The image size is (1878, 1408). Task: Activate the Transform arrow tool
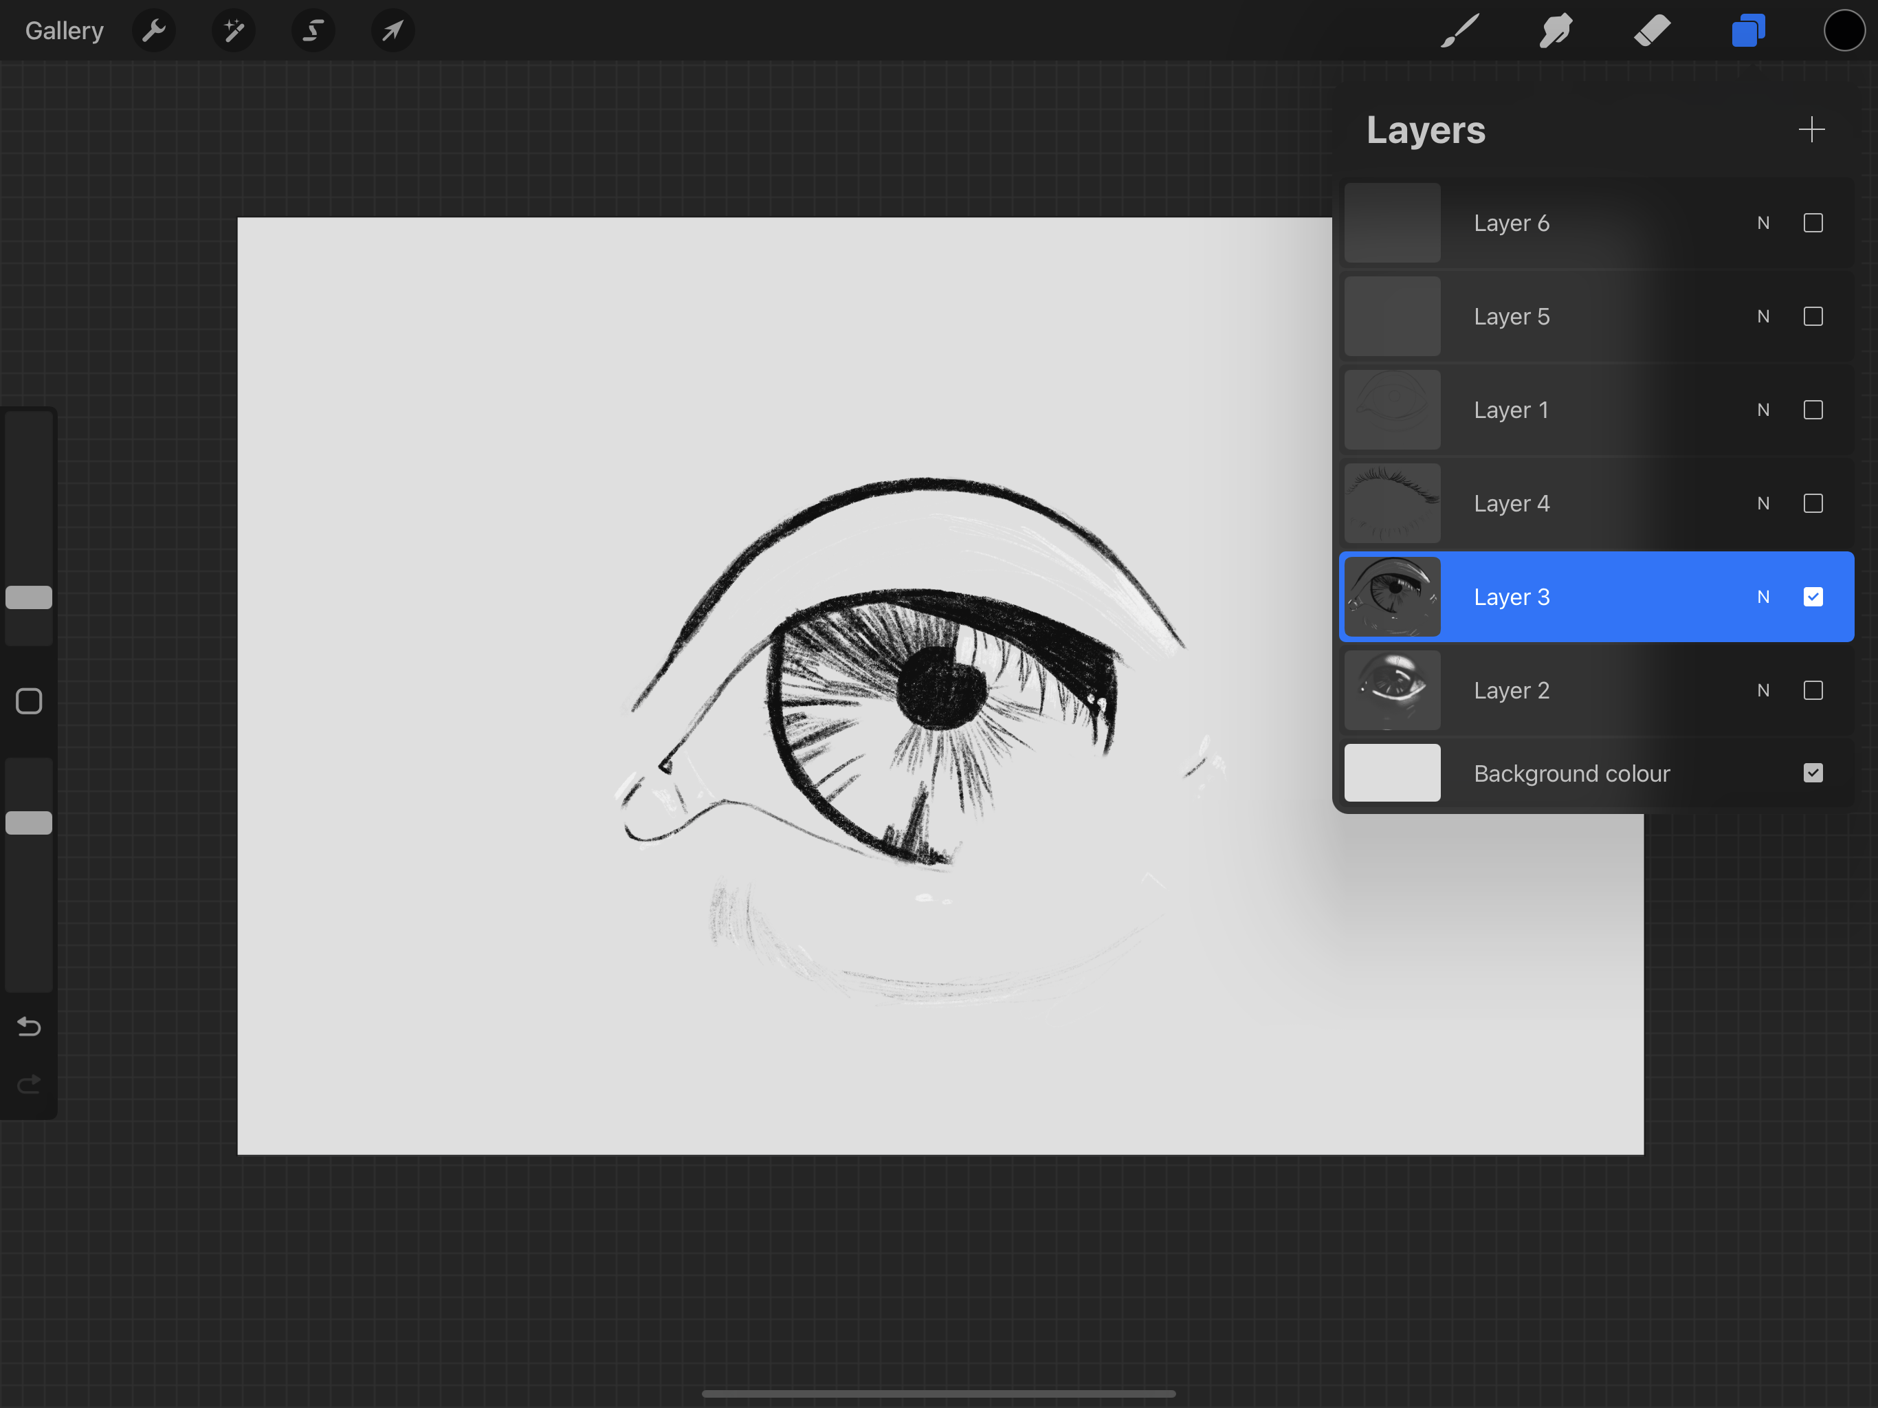[x=393, y=30]
